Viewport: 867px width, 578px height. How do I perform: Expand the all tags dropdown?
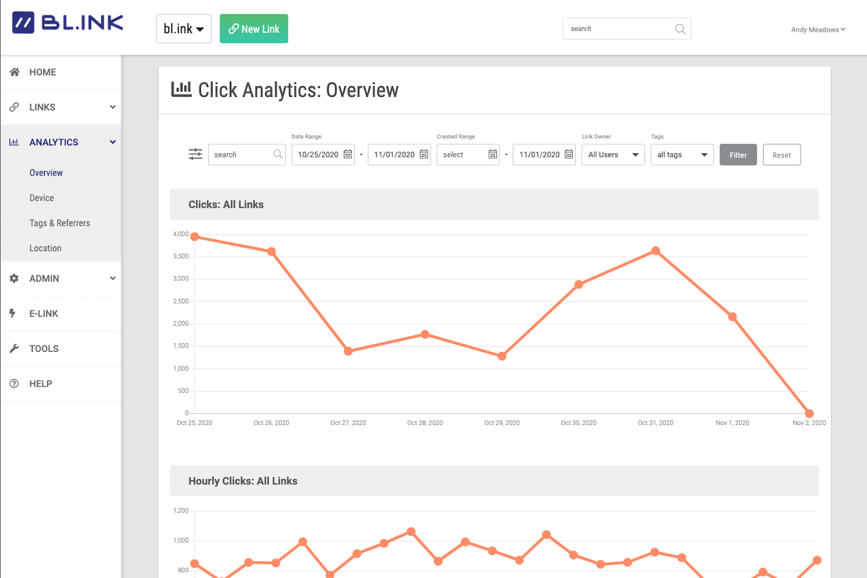pyautogui.click(x=681, y=155)
